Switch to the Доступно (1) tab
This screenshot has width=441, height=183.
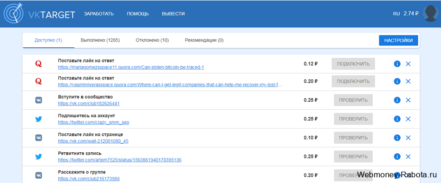pyautogui.click(x=48, y=40)
